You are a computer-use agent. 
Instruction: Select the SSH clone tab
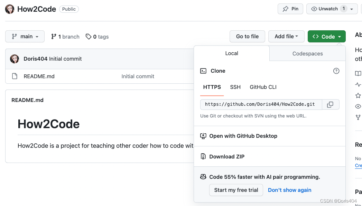point(235,87)
